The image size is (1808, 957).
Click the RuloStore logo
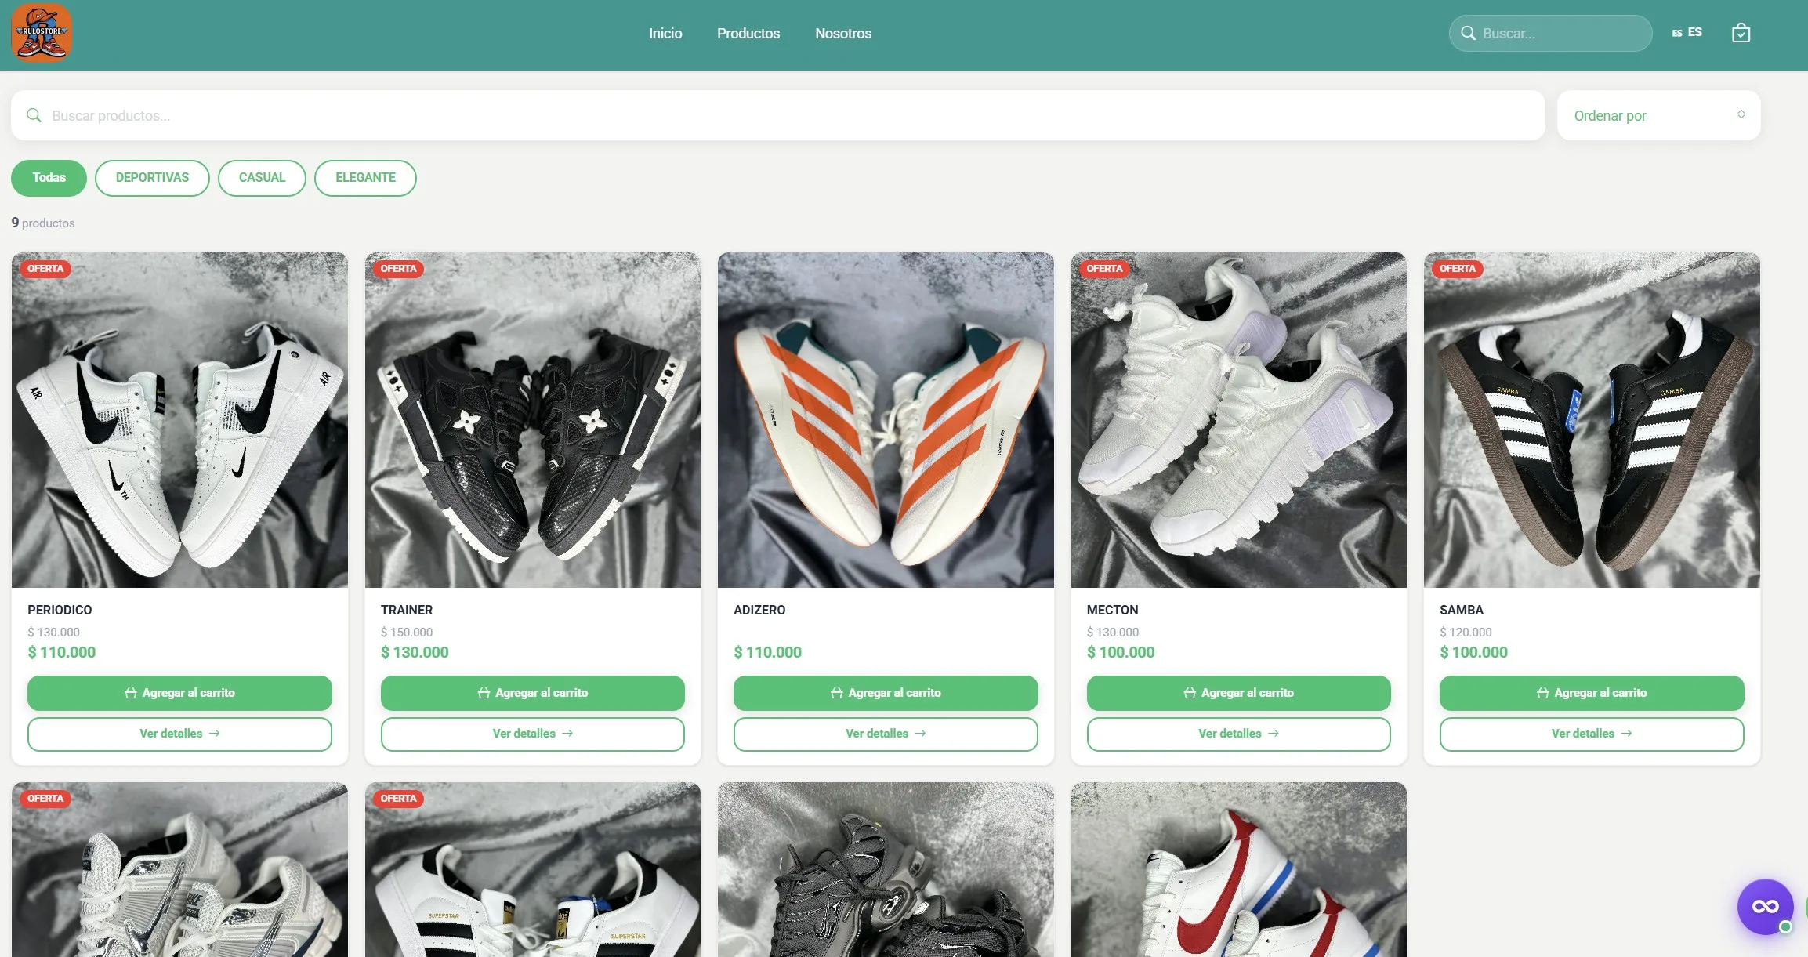click(42, 32)
